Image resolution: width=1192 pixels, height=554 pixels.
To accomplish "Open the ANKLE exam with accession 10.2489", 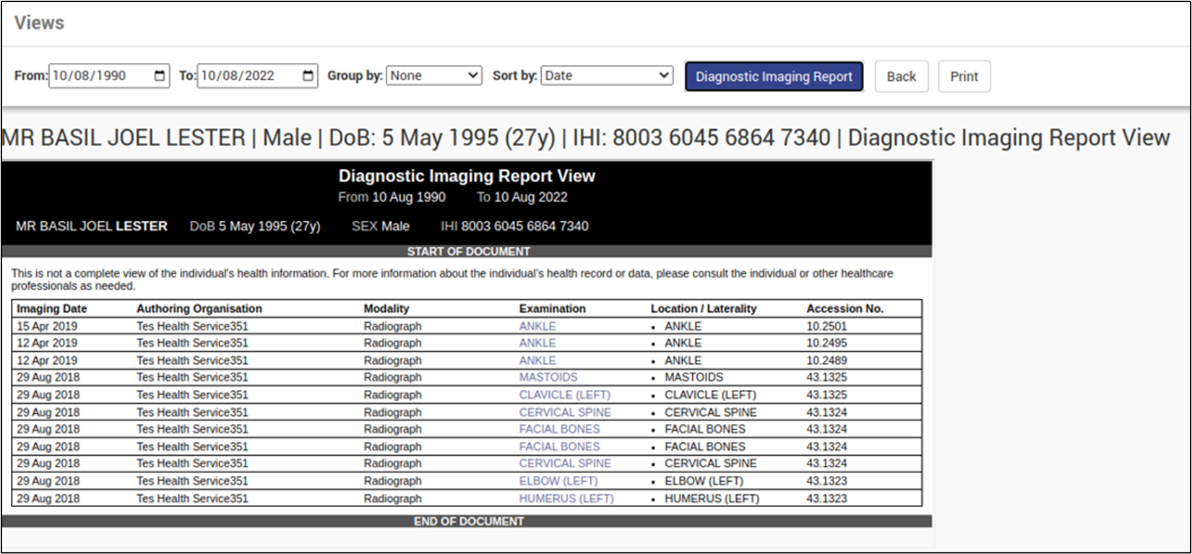I will pyautogui.click(x=537, y=360).
